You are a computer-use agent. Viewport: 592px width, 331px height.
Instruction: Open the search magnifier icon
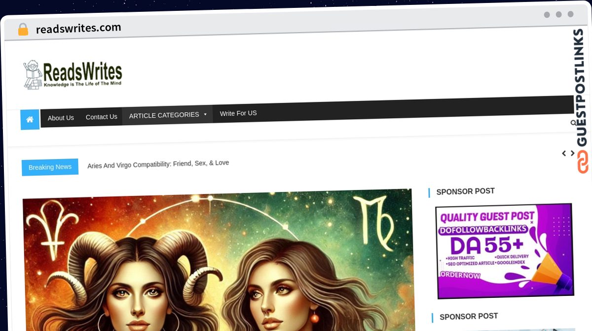pos(573,123)
